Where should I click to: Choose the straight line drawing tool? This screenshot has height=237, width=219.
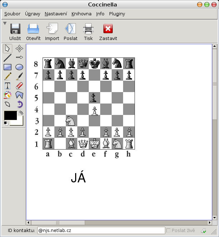point(8,57)
